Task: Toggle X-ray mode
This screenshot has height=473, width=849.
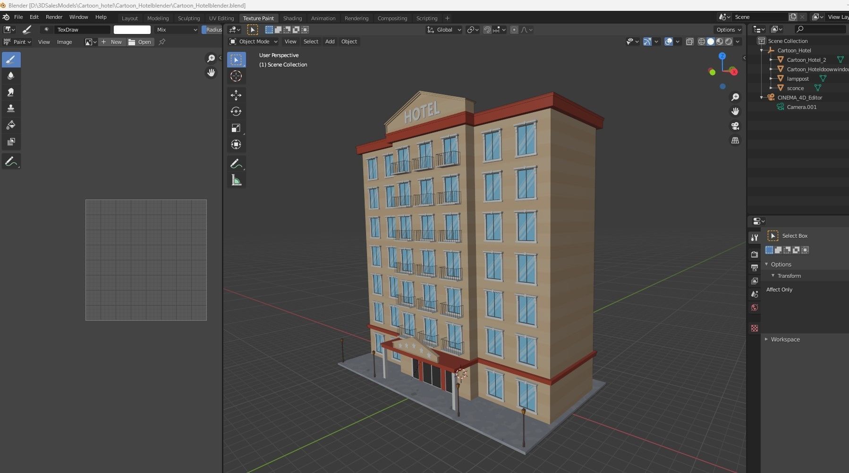Action: [x=689, y=41]
